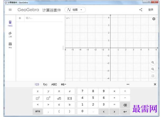Click the share icon

[x=141, y=10]
